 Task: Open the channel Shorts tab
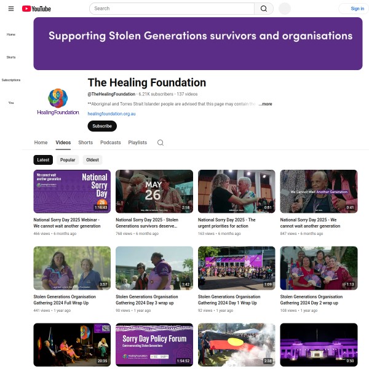pyautogui.click(x=85, y=143)
